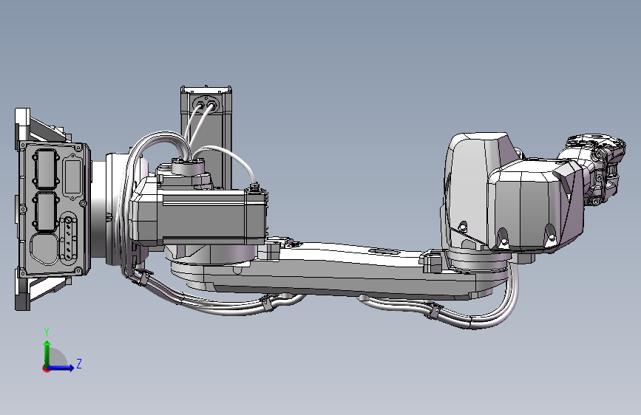
Task: Click the red origin dot of the triad
Action: (45, 368)
